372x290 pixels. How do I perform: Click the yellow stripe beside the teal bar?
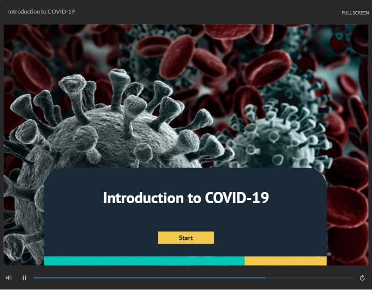click(x=286, y=261)
